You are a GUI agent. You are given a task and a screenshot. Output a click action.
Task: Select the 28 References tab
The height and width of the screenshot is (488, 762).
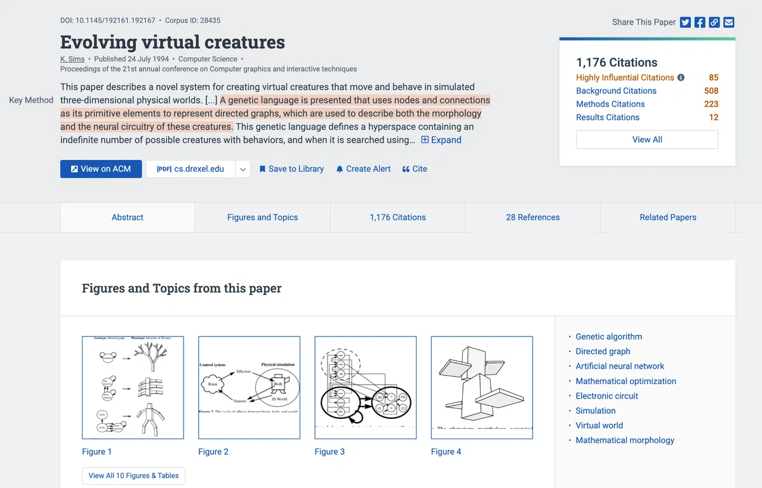pyautogui.click(x=533, y=217)
